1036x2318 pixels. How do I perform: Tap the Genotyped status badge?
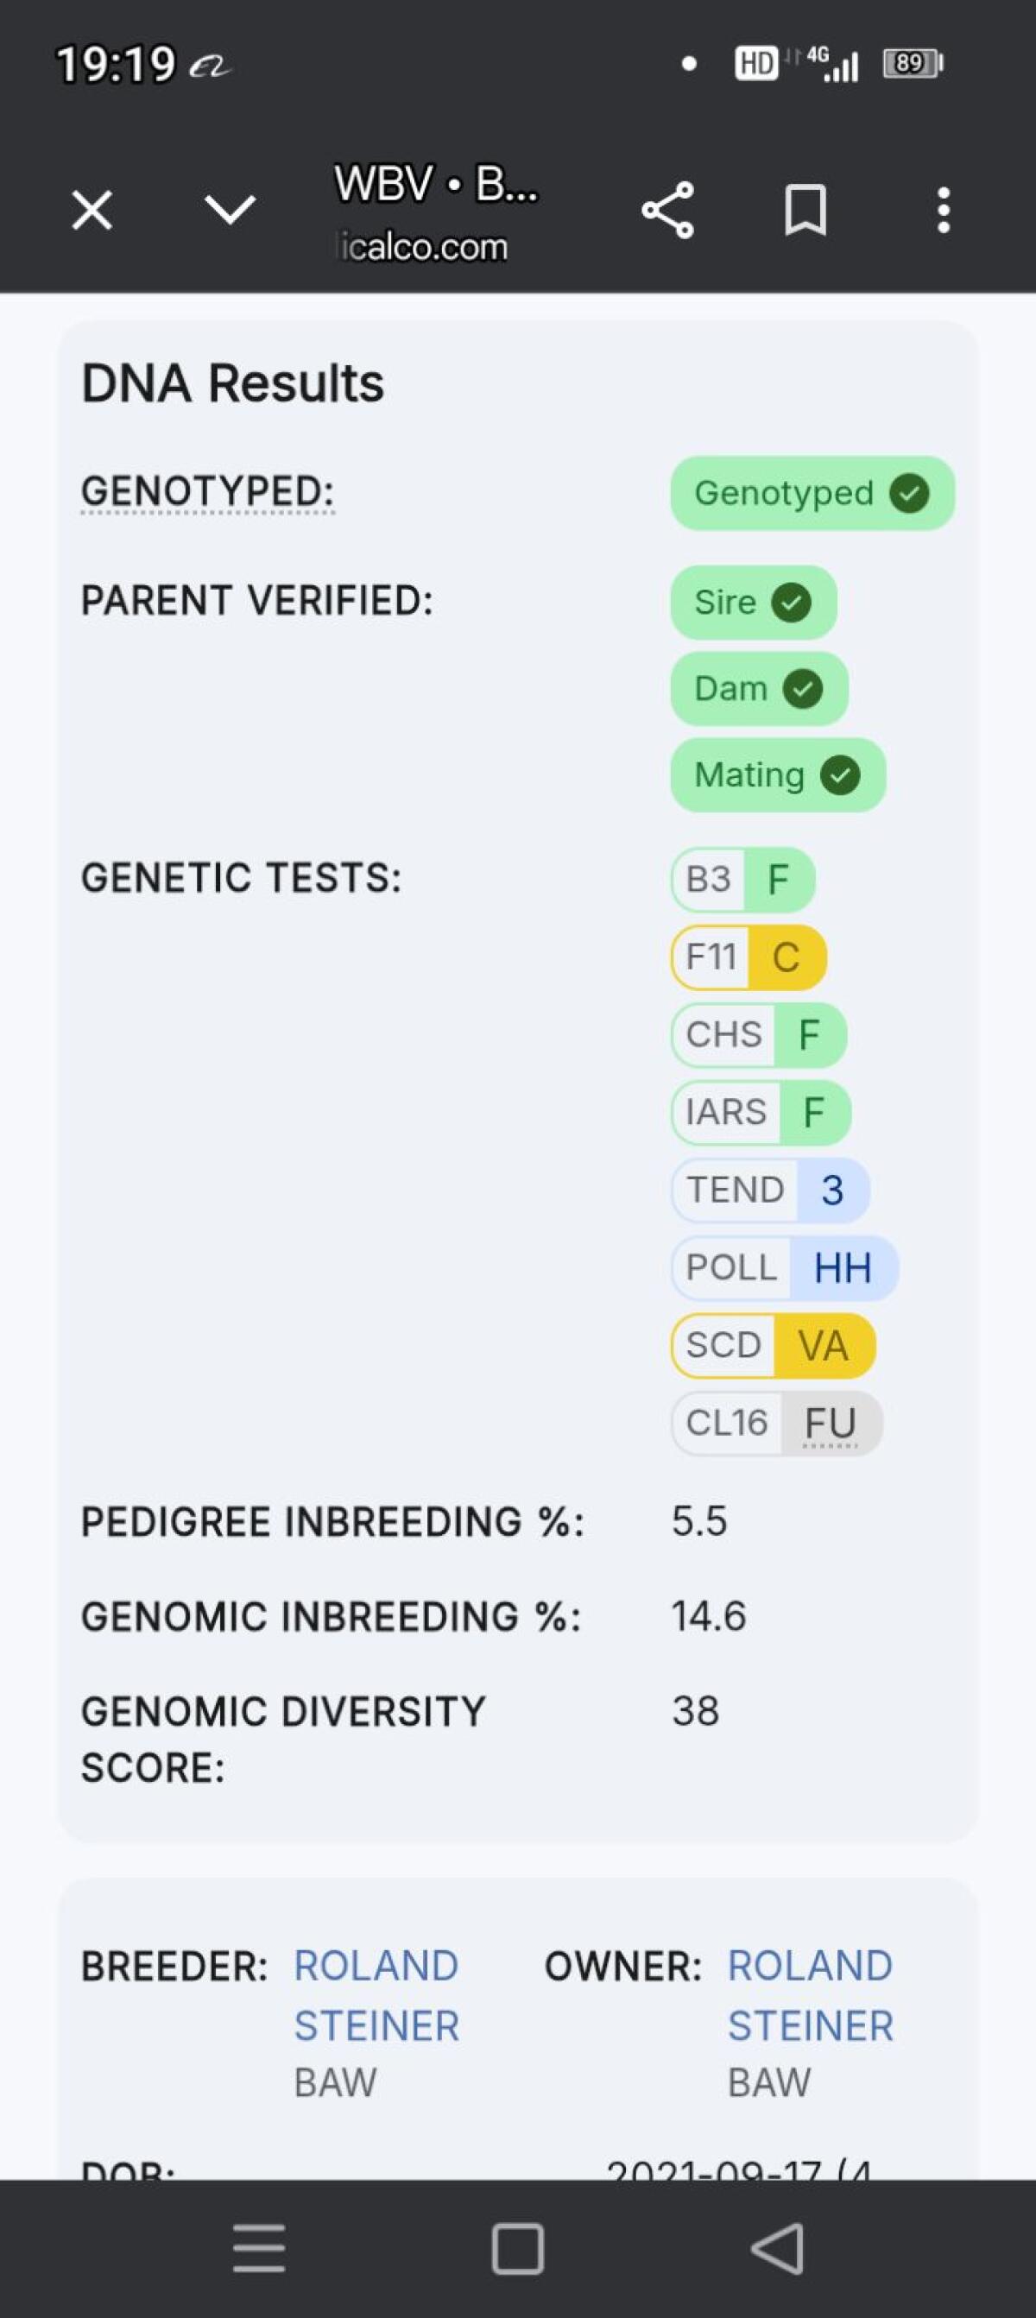point(812,493)
